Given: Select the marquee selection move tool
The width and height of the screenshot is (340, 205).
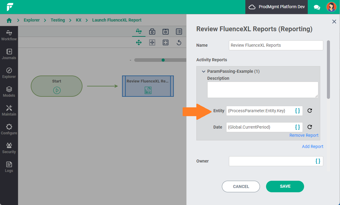Looking at the screenshot, I should (x=152, y=42).
